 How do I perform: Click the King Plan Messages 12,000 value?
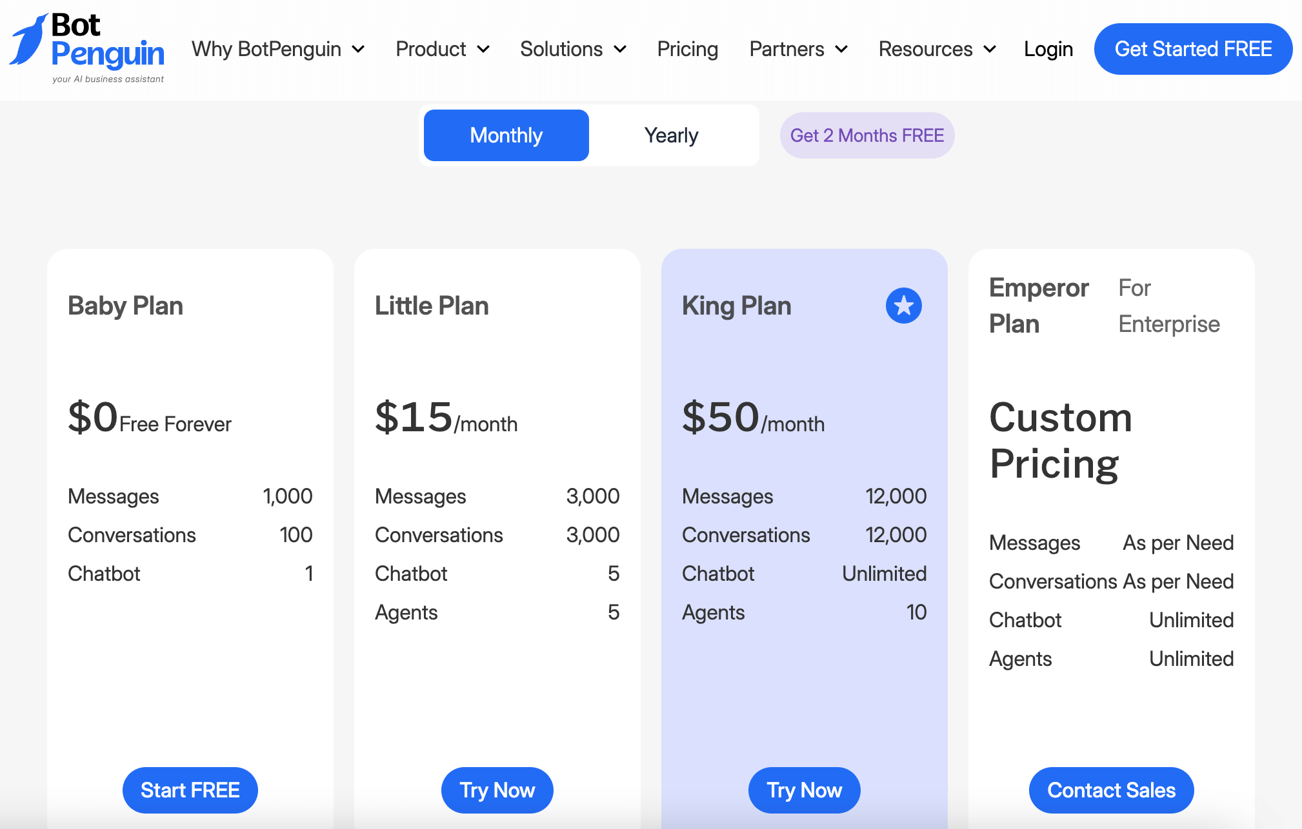(896, 496)
